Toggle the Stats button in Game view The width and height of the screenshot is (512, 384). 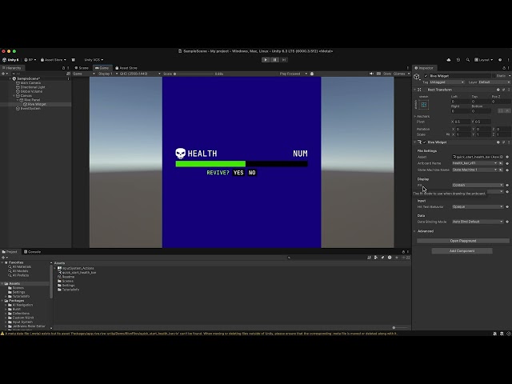pos(387,74)
